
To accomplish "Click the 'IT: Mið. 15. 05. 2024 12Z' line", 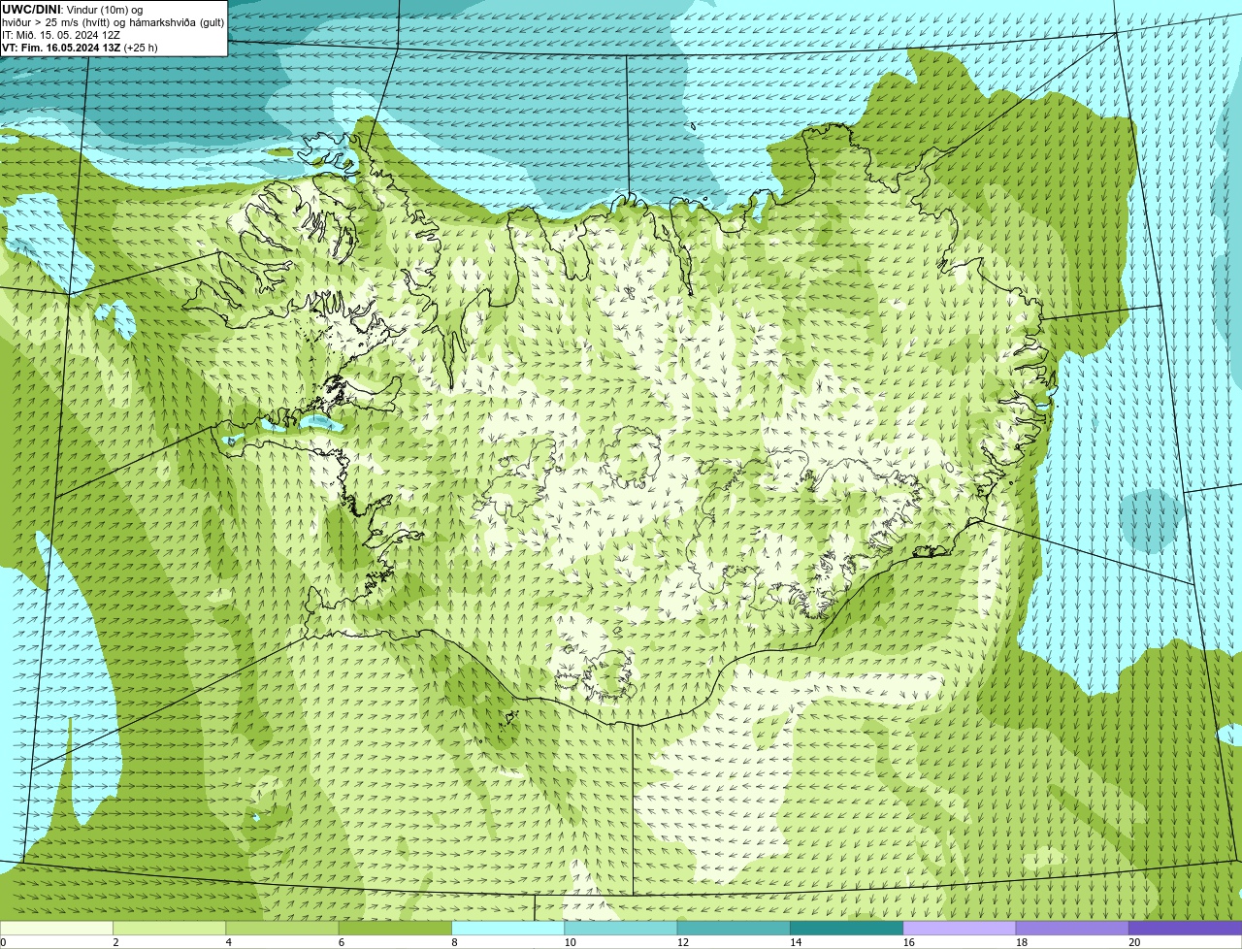I will coord(61,34).
